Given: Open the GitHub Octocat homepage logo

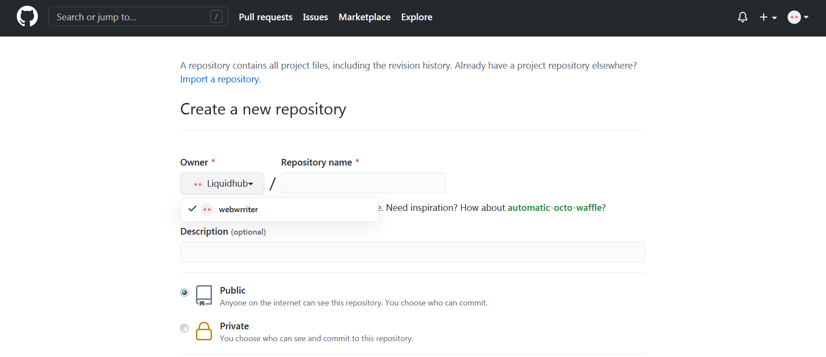Looking at the screenshot, I should point(27,17).
